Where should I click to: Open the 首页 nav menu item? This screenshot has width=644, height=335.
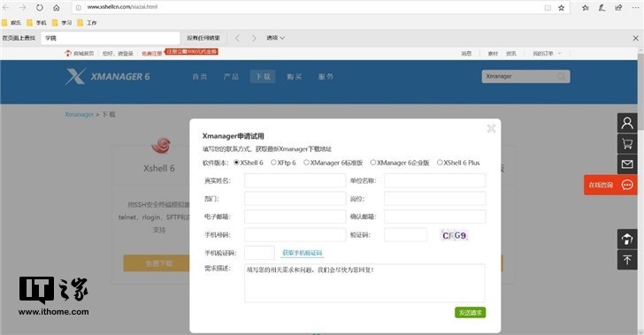pyautogui.click(x=200, y=76)
